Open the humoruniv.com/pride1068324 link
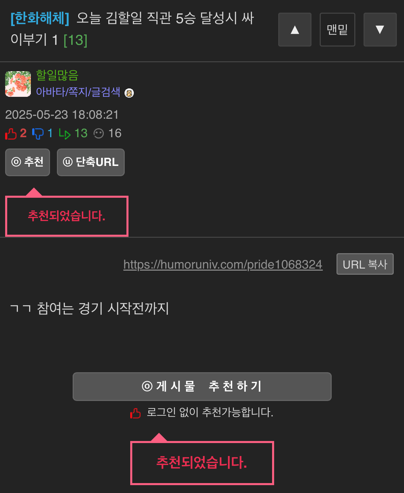Screen dimensions: 404x493 [223, 264]
